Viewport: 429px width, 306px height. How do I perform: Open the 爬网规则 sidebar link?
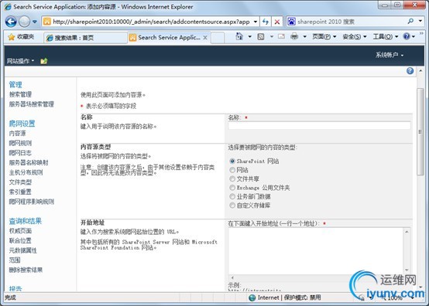[20, 143]
